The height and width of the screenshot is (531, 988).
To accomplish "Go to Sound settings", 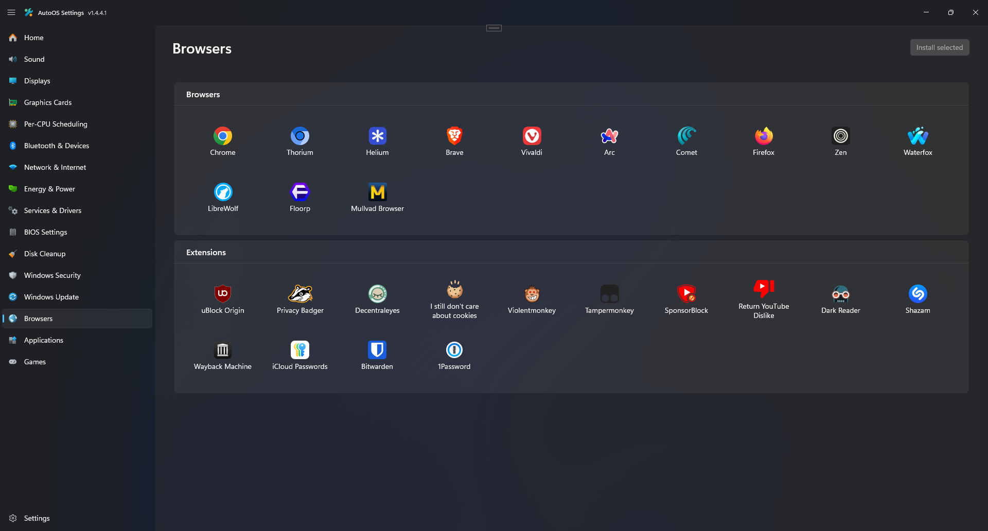I will pos(77,59).
